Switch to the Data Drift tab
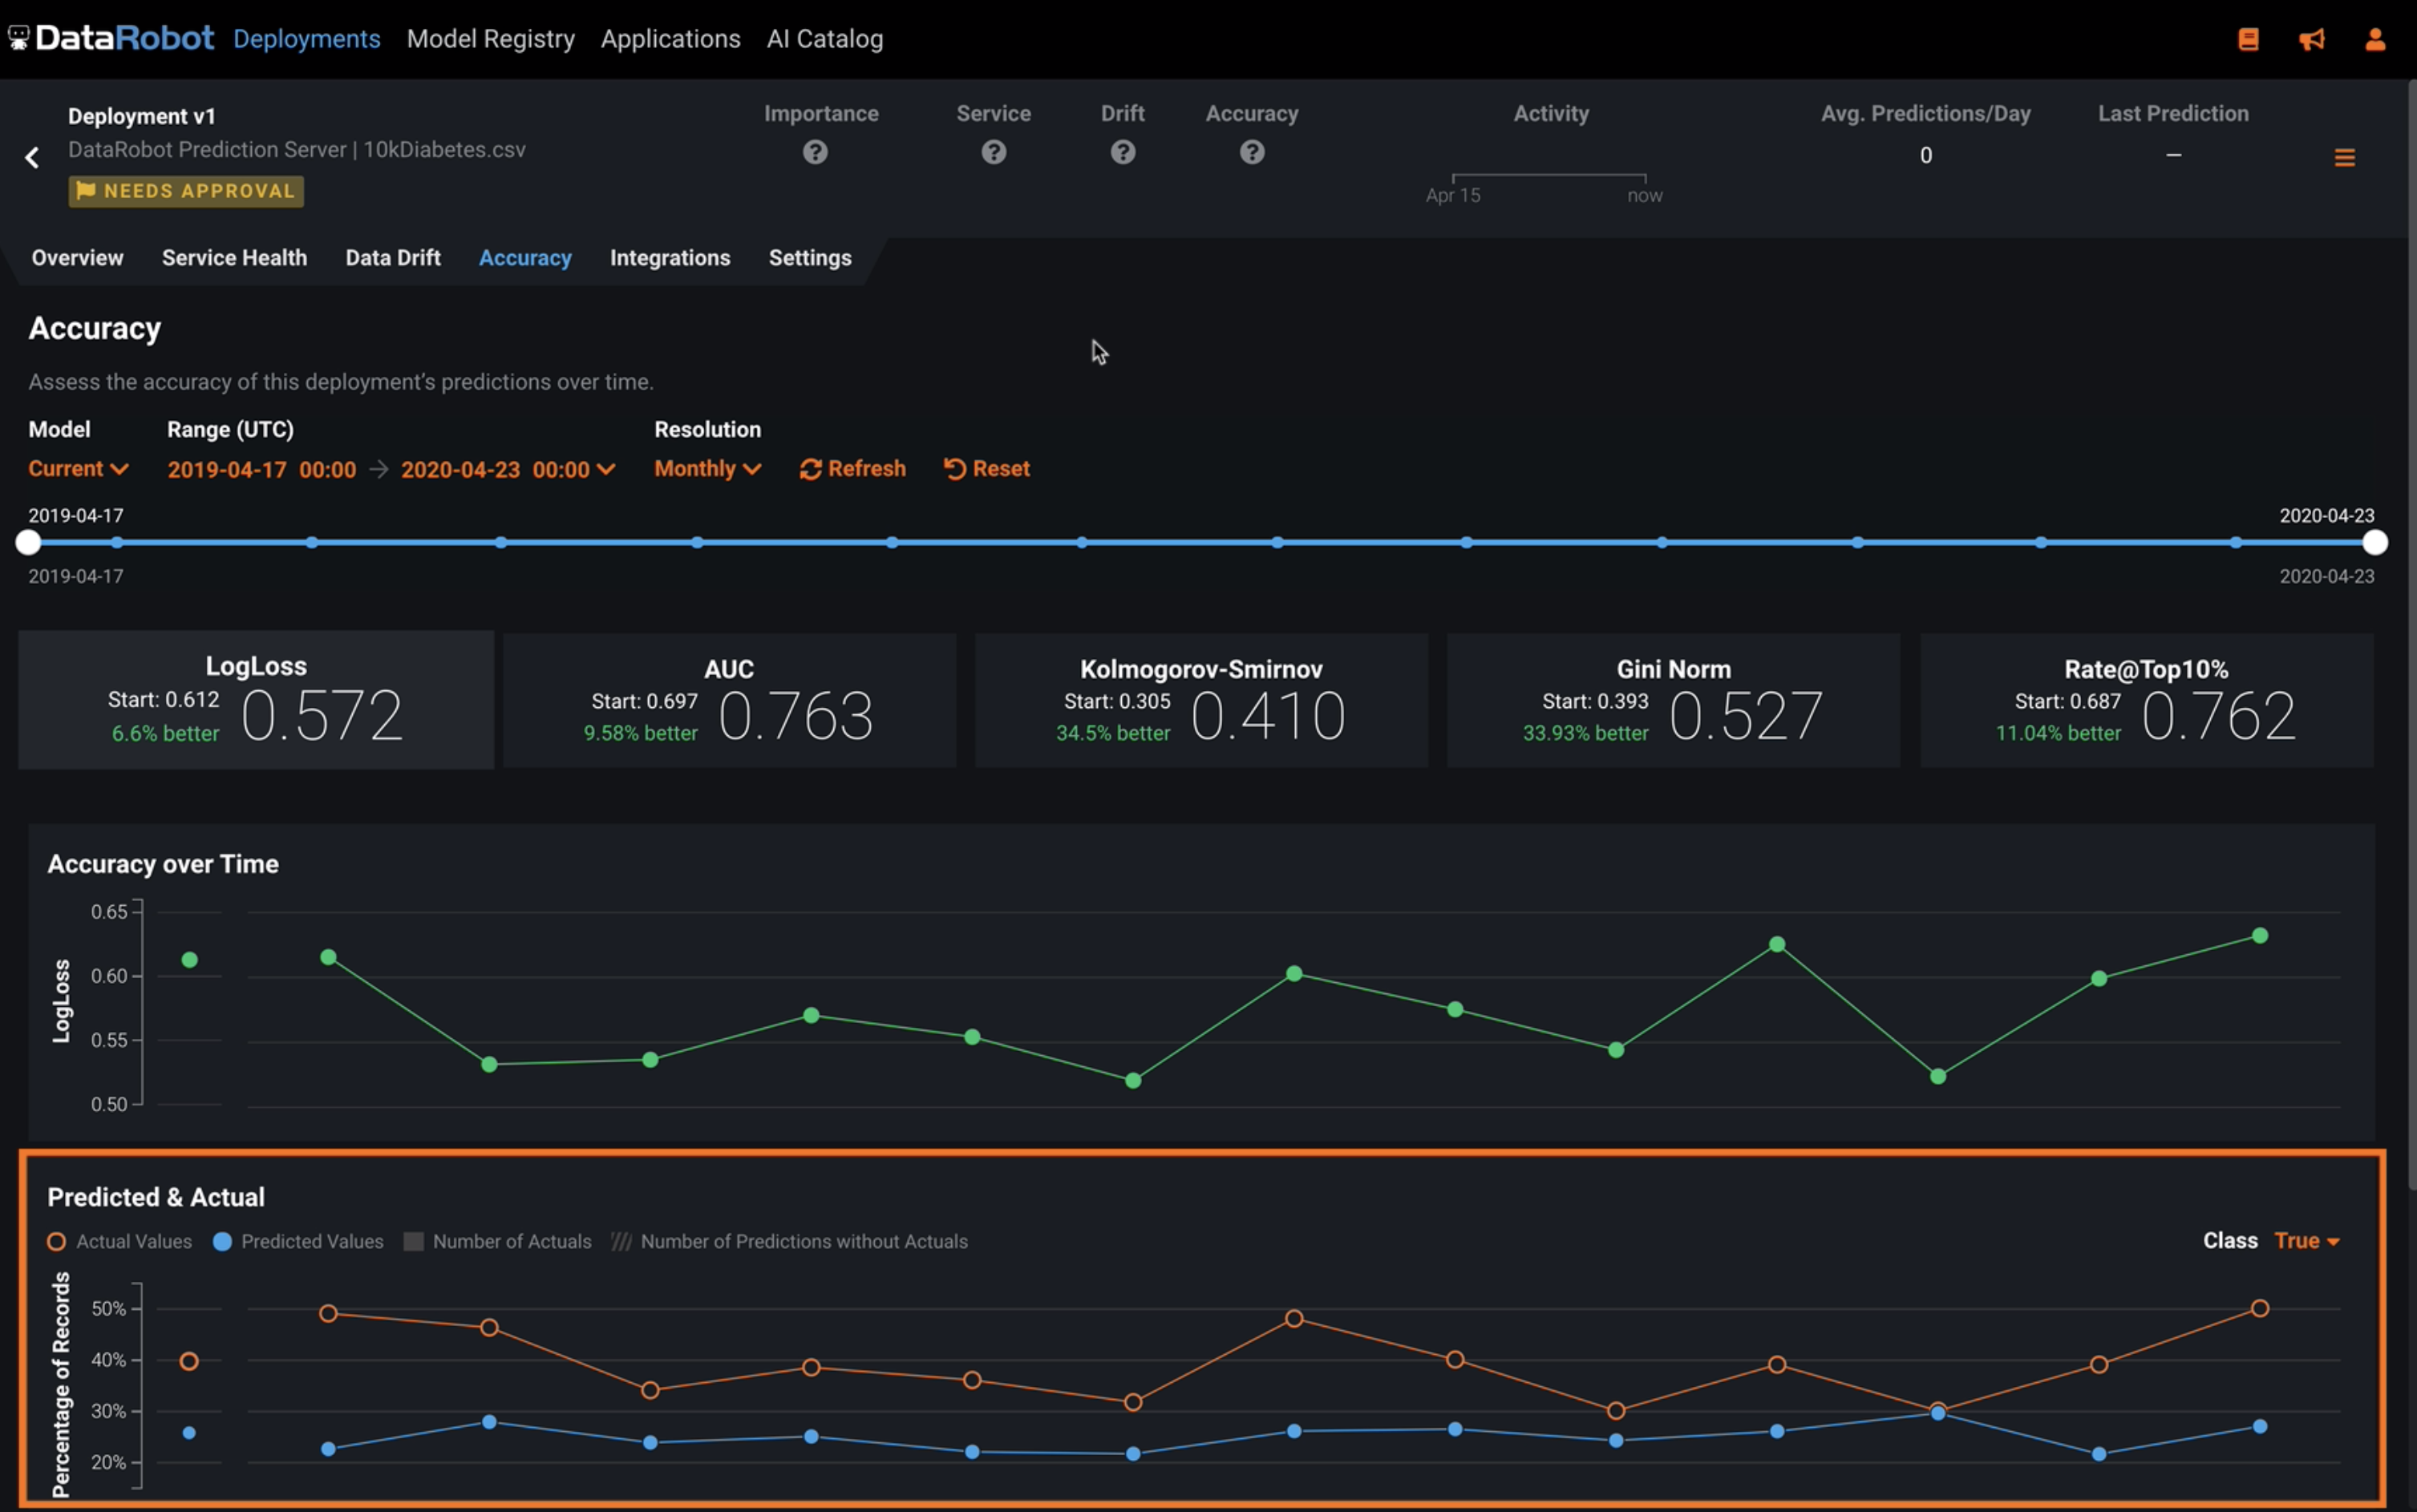 [392, 256]
